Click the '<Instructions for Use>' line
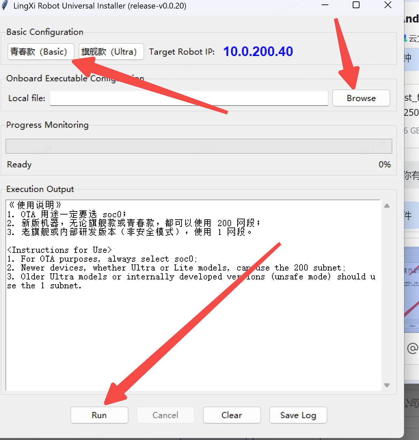The image size is (419, 440). pos(59,250)
